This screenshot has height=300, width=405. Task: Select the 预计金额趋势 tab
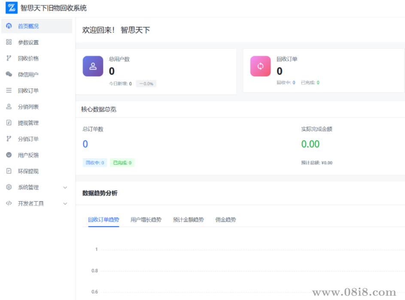188,220
